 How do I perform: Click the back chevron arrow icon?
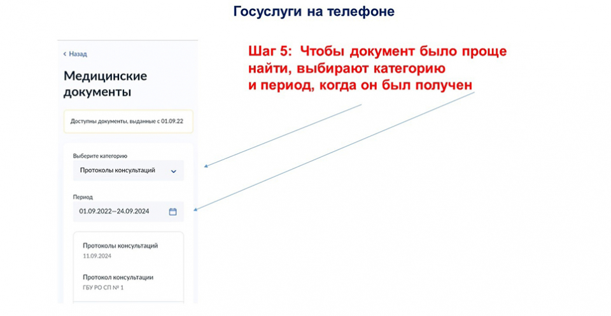(x=65, y=54)
